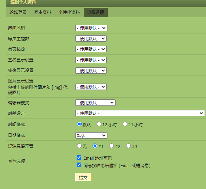Select 无 for message sound
This screenshot has width=206, height=189.
pos(79,146)
